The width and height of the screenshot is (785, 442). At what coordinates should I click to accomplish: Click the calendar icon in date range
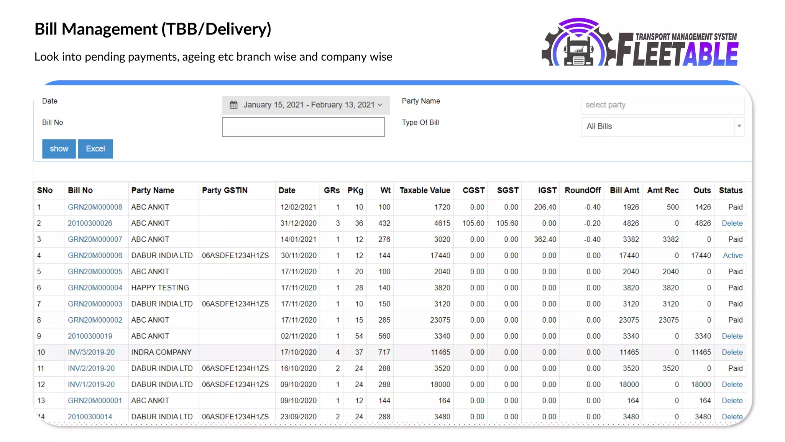[233, 105]
